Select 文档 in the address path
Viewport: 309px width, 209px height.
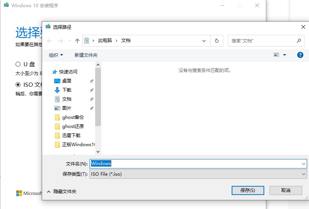(x=126, y=41)
